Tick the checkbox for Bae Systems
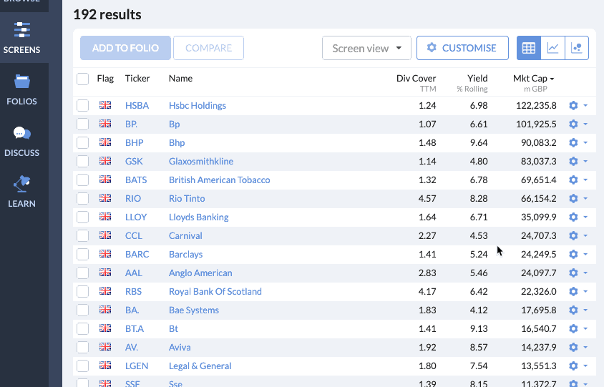Screen dimensions: 604x387 pyautogui.click(x=82, y=310)
